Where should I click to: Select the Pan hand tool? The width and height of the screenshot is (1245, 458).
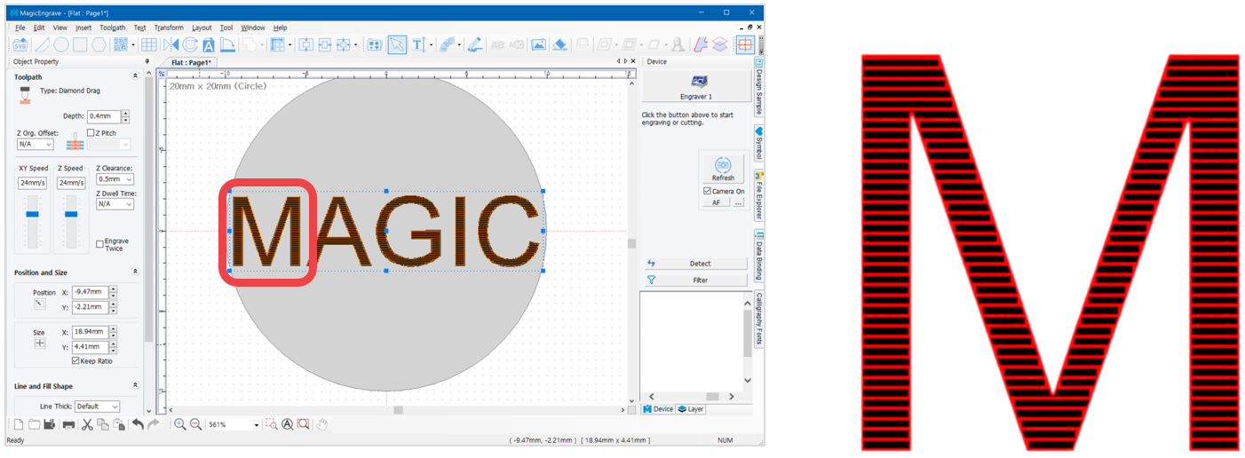tap(322, 424)
